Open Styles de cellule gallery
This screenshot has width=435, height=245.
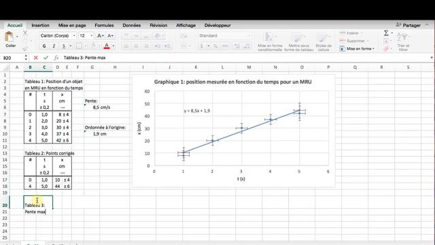[x=324, y=42]
